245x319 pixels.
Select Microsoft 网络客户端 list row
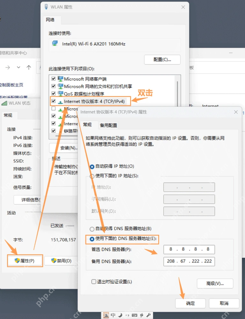pos(112,79)
